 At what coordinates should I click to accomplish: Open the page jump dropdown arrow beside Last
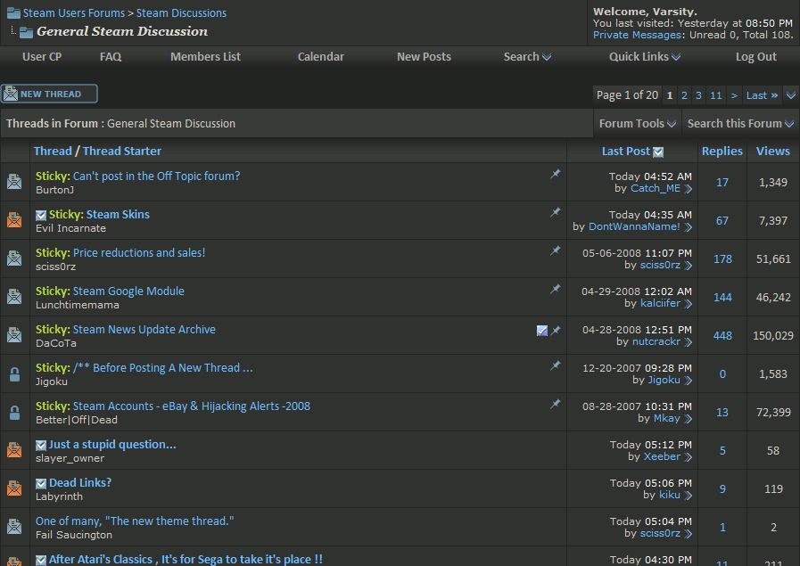coord(791,95)
